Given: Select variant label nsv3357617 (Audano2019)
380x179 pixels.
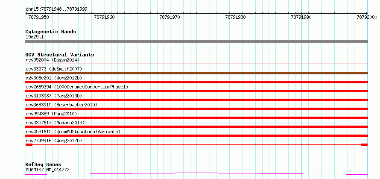Looking at the screenshot, I should [55, 123].
